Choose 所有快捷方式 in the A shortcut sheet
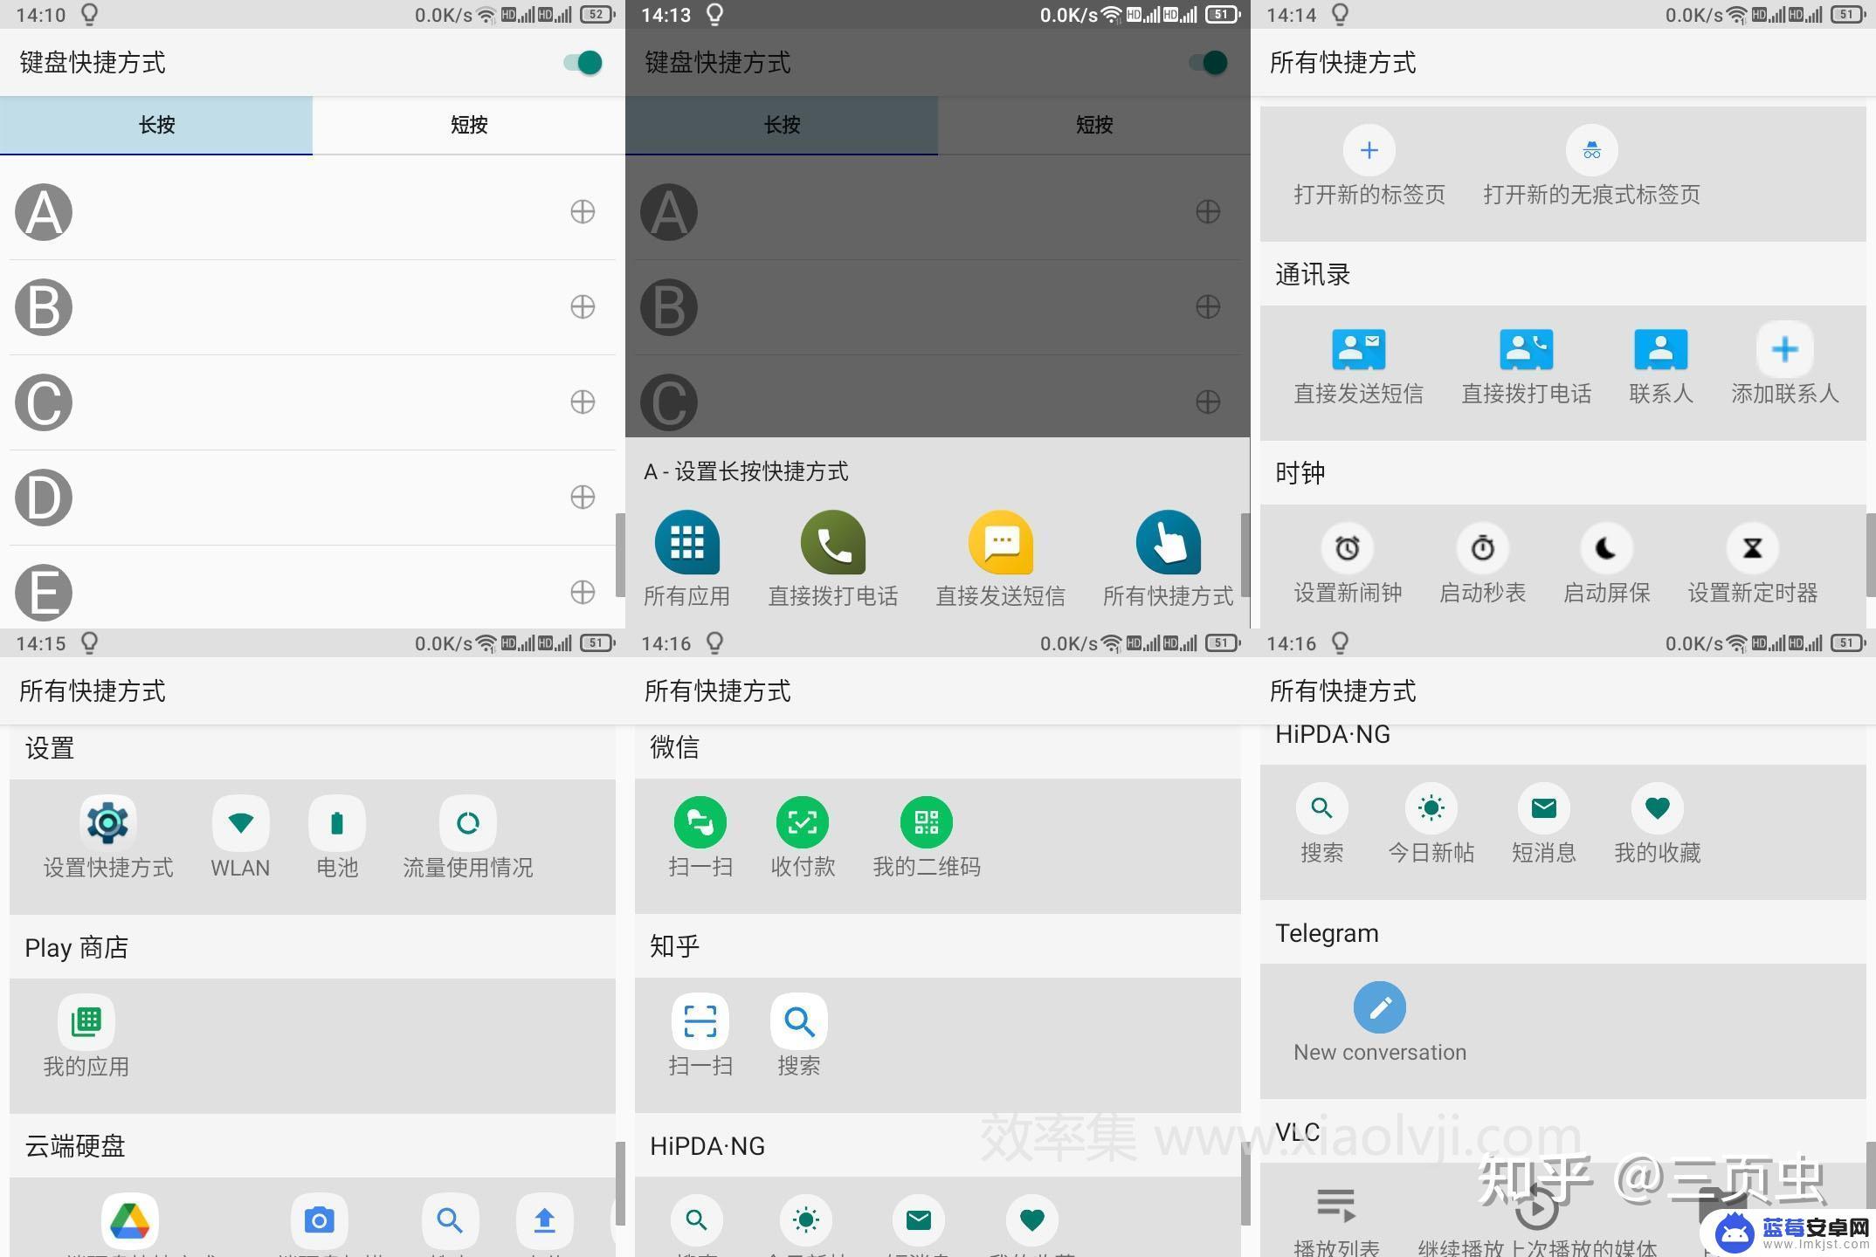The image size is (1876, 1257). click(1169, 559)
